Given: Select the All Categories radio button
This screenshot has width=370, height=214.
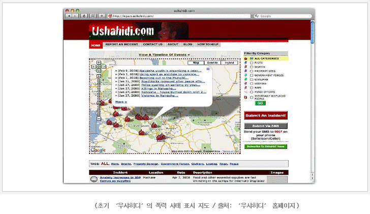Looking at the screenshot, I should (x=252, y=58).
